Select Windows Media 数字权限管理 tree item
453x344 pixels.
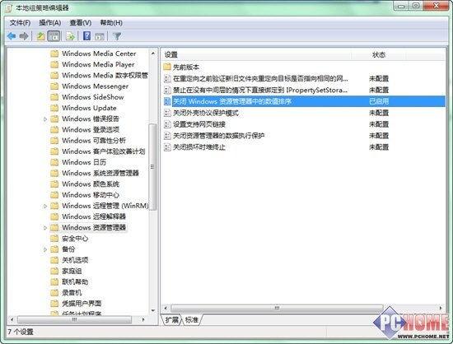(105, 76)
